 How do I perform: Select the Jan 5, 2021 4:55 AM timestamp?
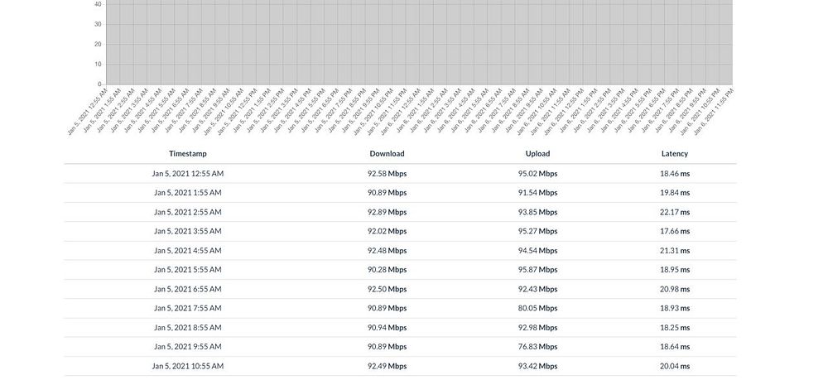point(187,250)
